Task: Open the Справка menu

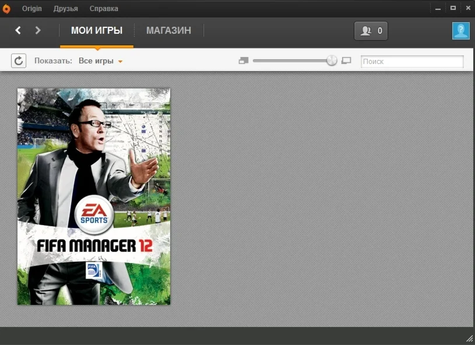Action: [103, 8]
